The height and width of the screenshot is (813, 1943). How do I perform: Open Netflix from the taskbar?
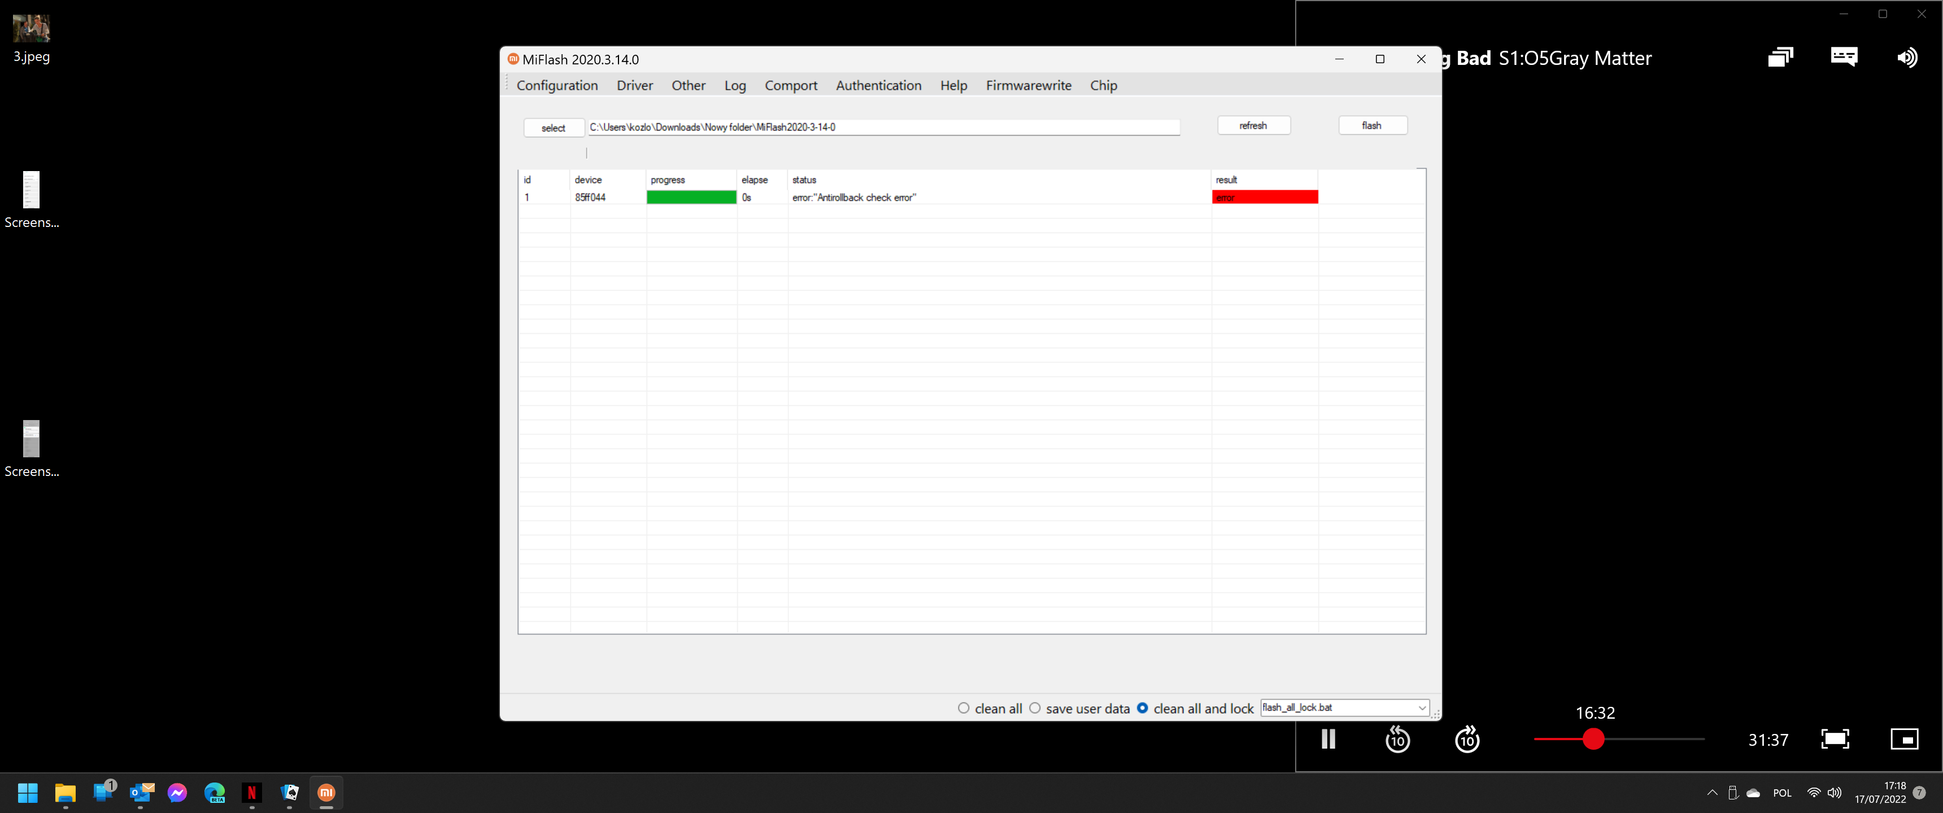(x=252, y=793)
